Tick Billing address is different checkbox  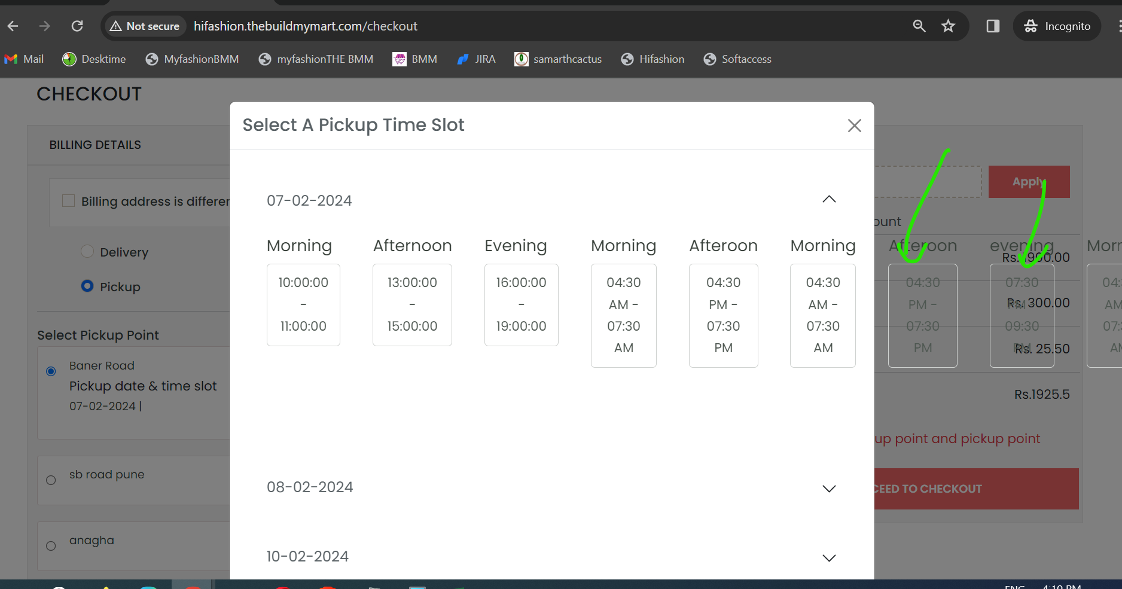(x=69, y=201)
